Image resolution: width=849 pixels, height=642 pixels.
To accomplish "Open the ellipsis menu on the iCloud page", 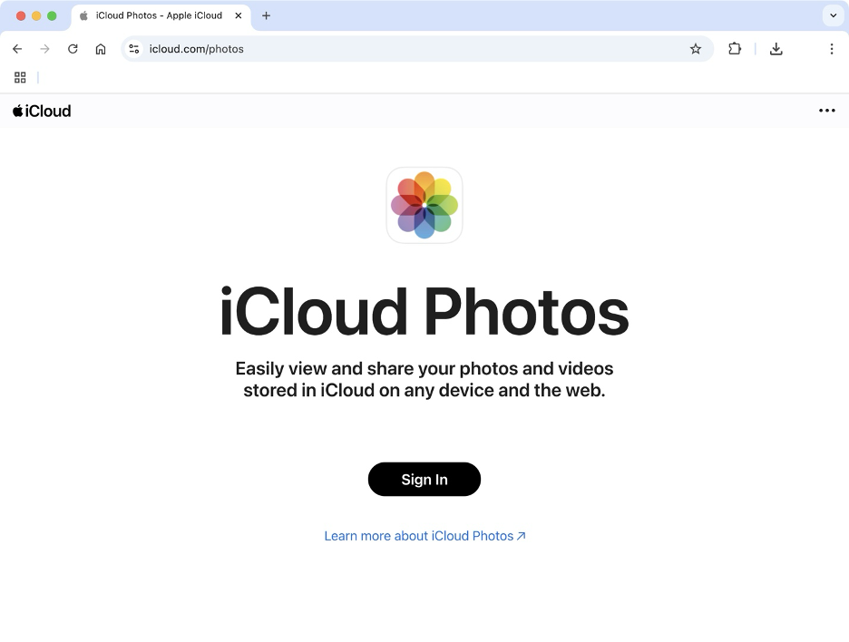I will pyautogui.click(x=826, y=111).
